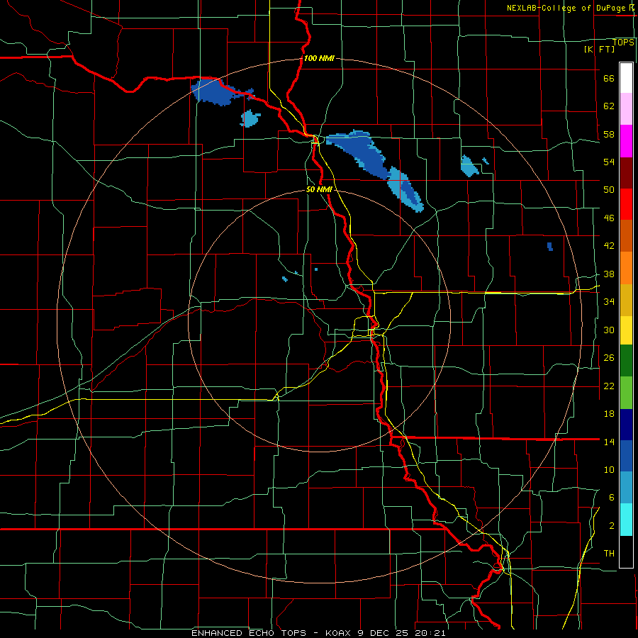Click the "NEXLAB-College of DuPage" header text
Screen dimensions: 638x638
[567, 8]
